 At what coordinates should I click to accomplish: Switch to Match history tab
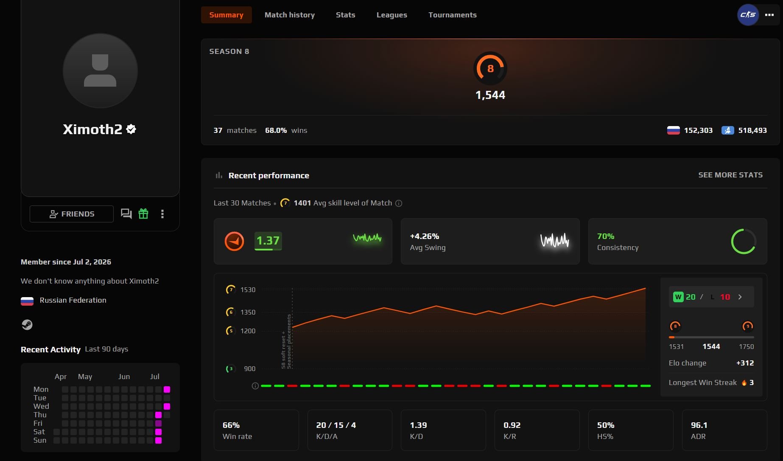[x=290, y=15]
